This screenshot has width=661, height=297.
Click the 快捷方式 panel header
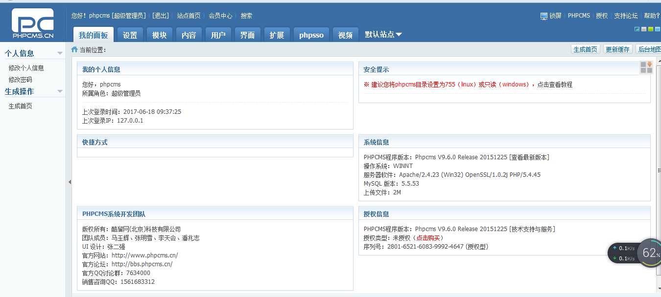coord(215,142)
